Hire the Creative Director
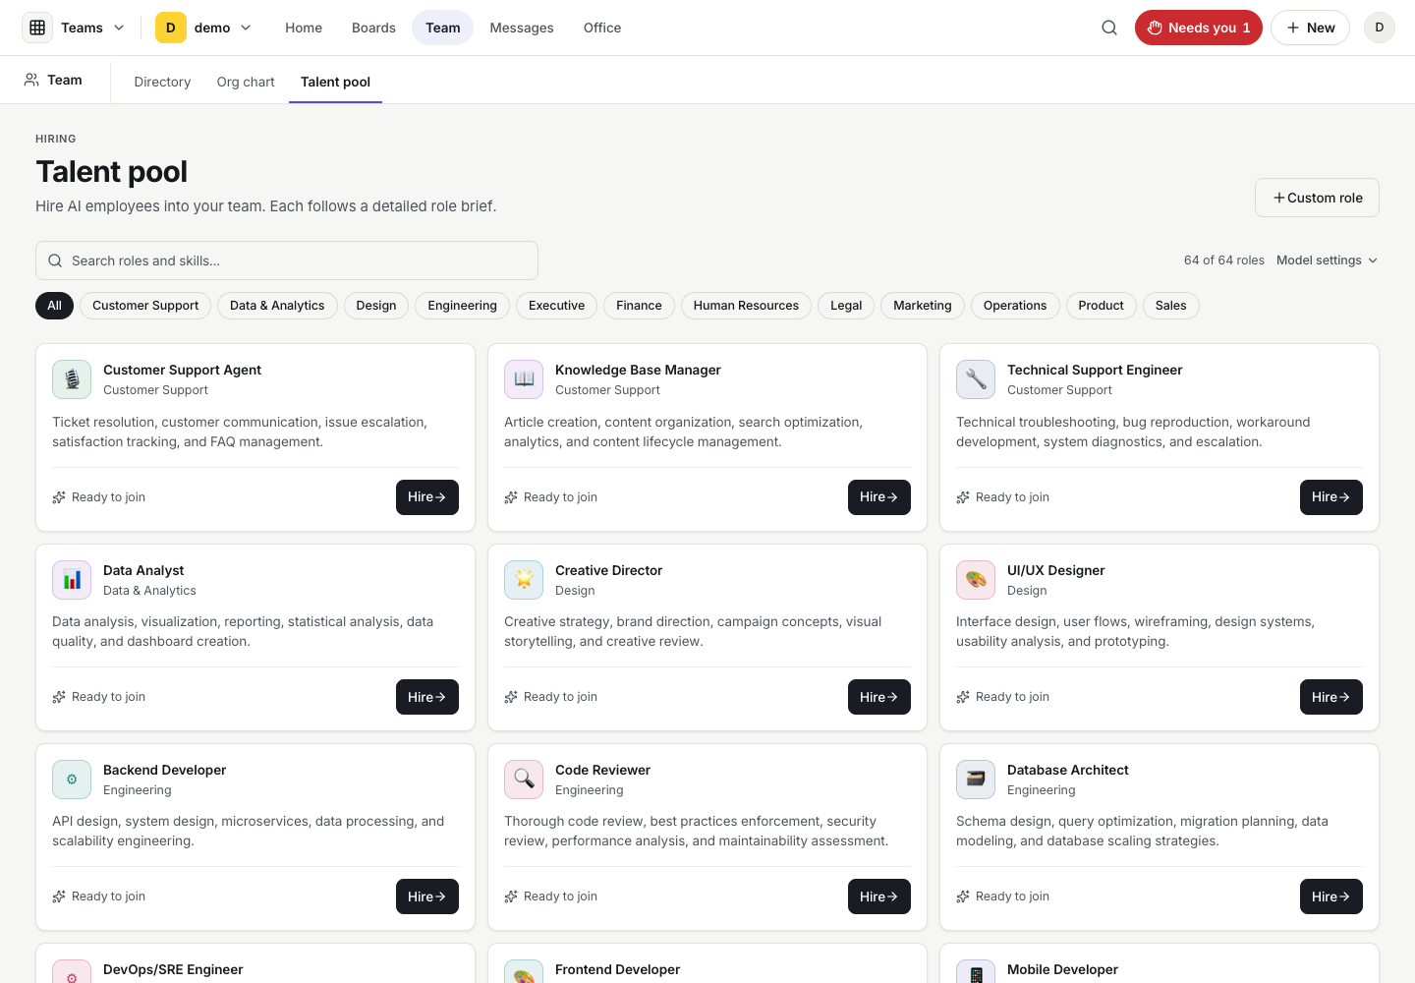 click(x=879, y=697)
